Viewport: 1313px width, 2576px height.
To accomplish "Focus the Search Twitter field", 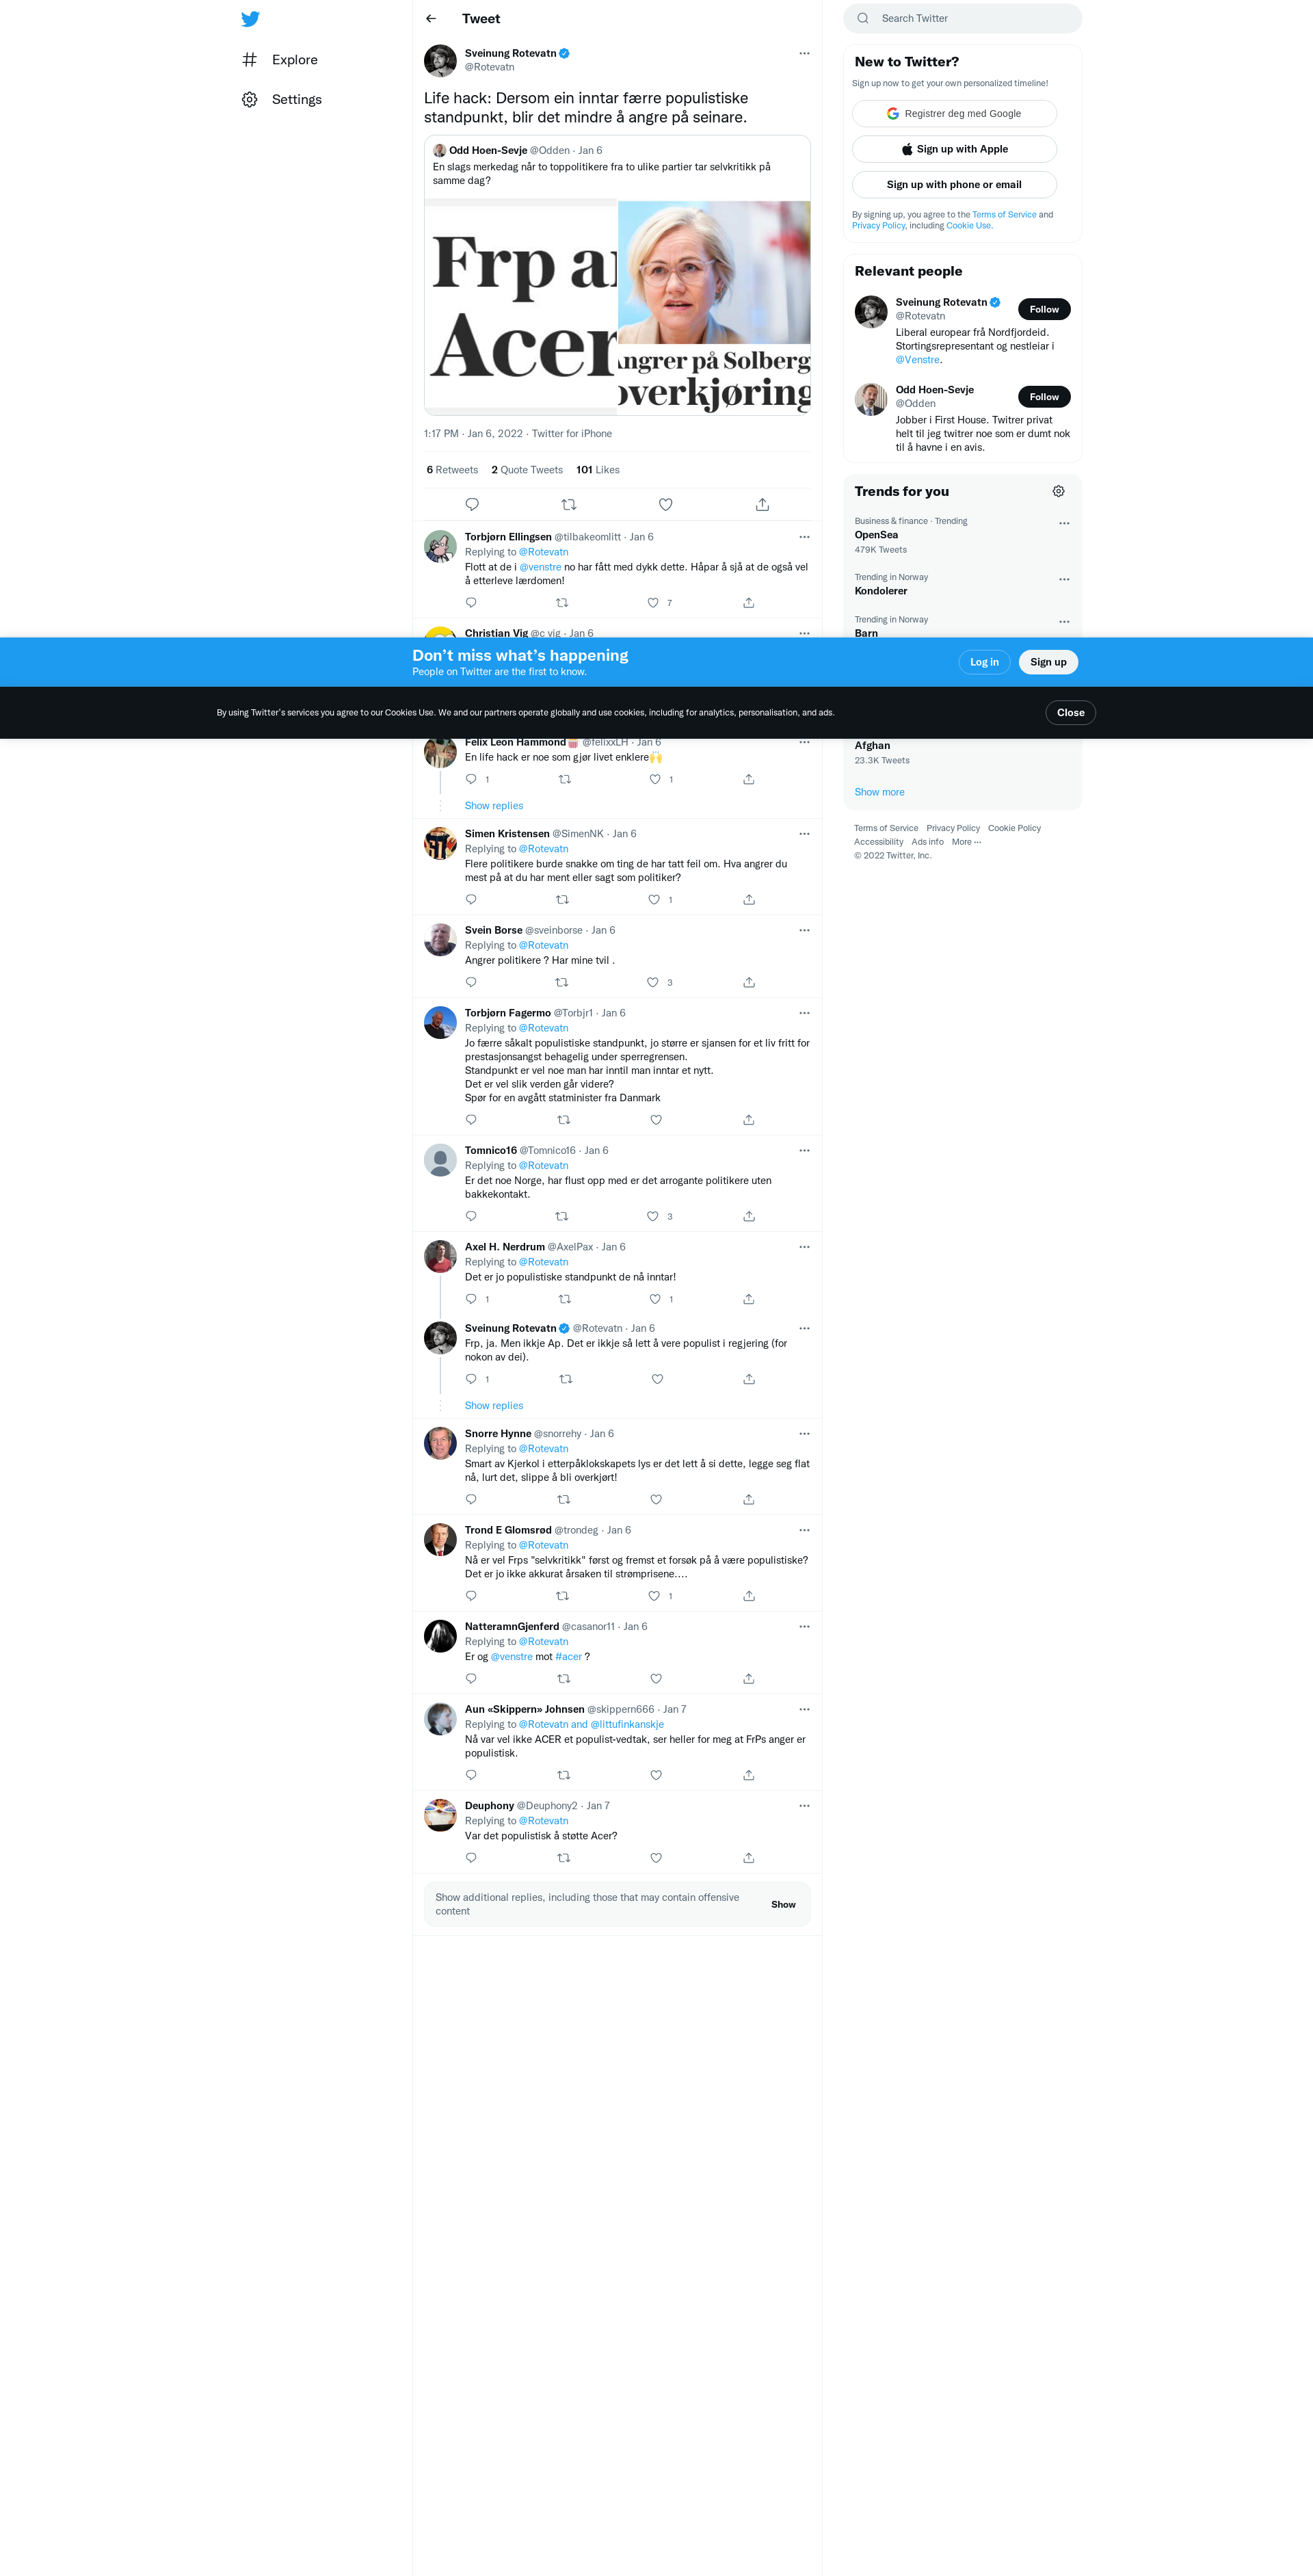I will click(x=962, y=19).
